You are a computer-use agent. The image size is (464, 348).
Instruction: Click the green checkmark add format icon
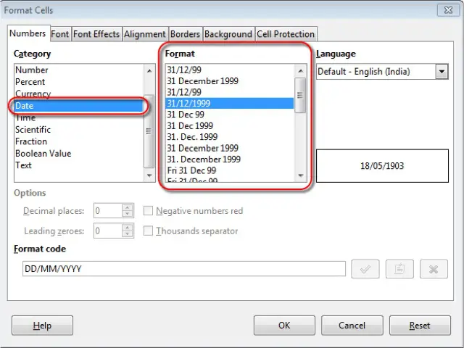coord(365,269)
